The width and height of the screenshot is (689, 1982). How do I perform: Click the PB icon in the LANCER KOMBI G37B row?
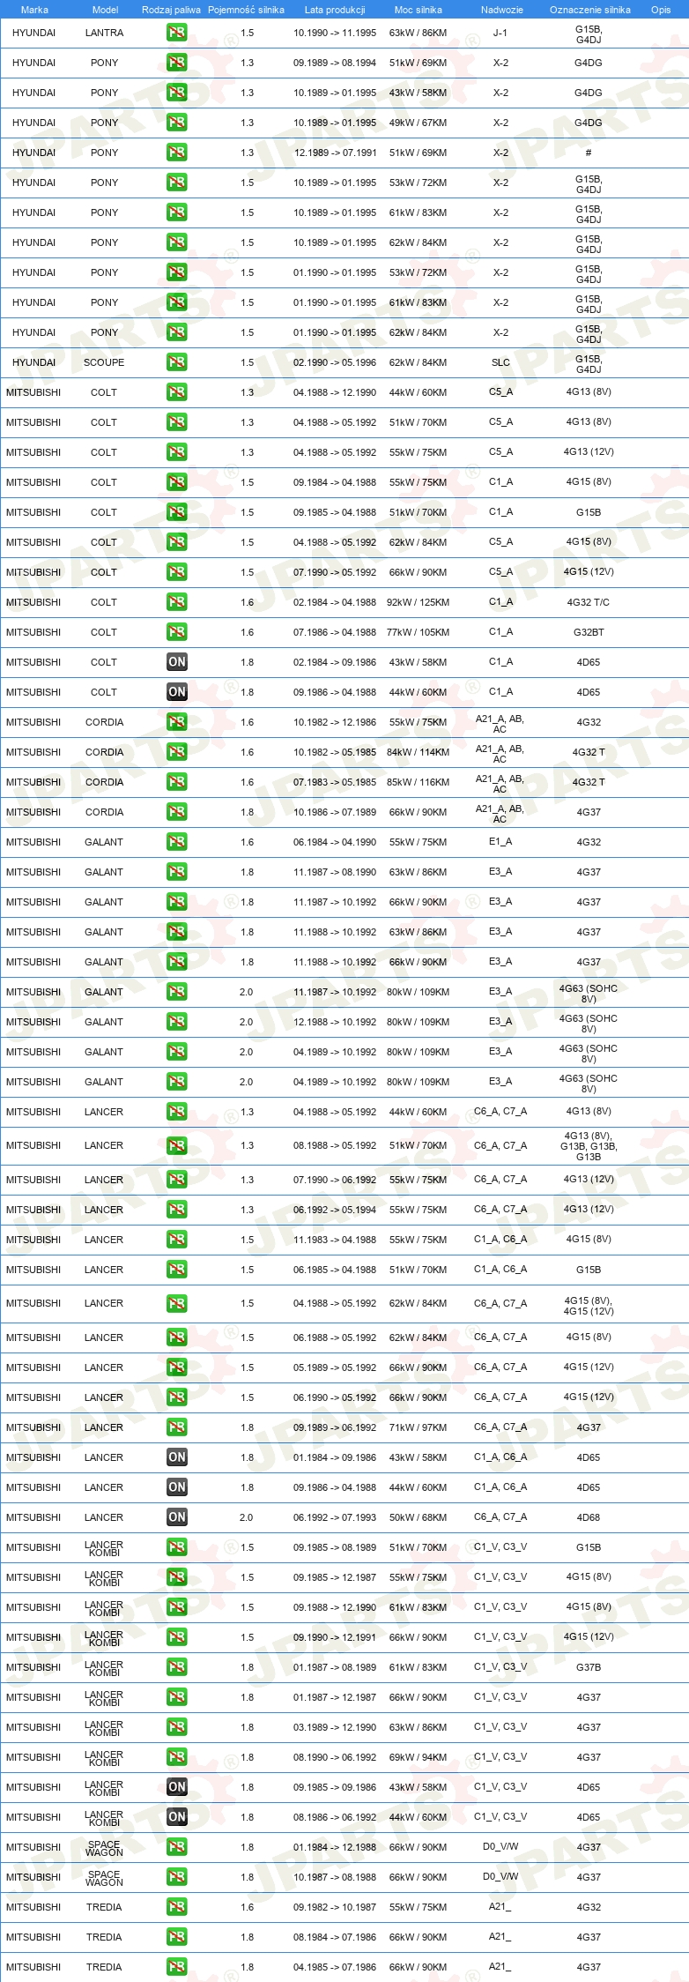coord(176,1667)
